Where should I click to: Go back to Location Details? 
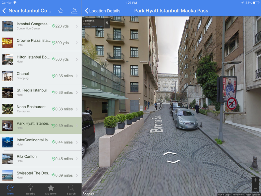[103, 11]
